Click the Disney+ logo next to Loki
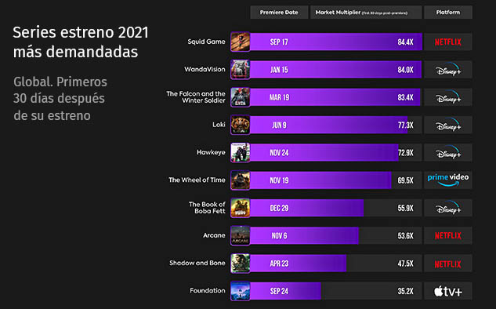 click(448, 125)
